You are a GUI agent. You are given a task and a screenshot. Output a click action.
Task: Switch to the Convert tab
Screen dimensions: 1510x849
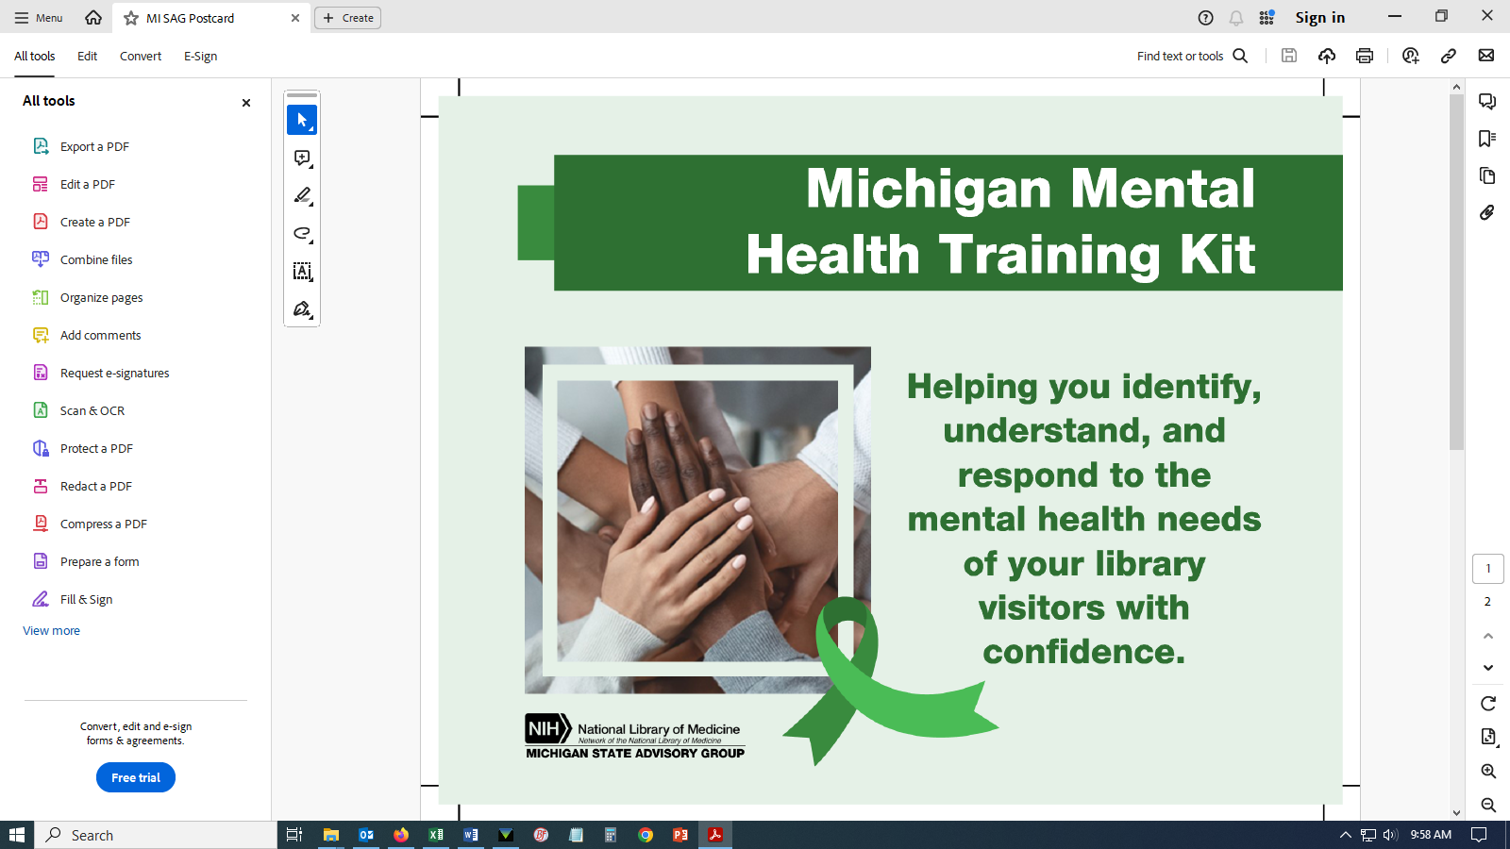click(141, 57)
